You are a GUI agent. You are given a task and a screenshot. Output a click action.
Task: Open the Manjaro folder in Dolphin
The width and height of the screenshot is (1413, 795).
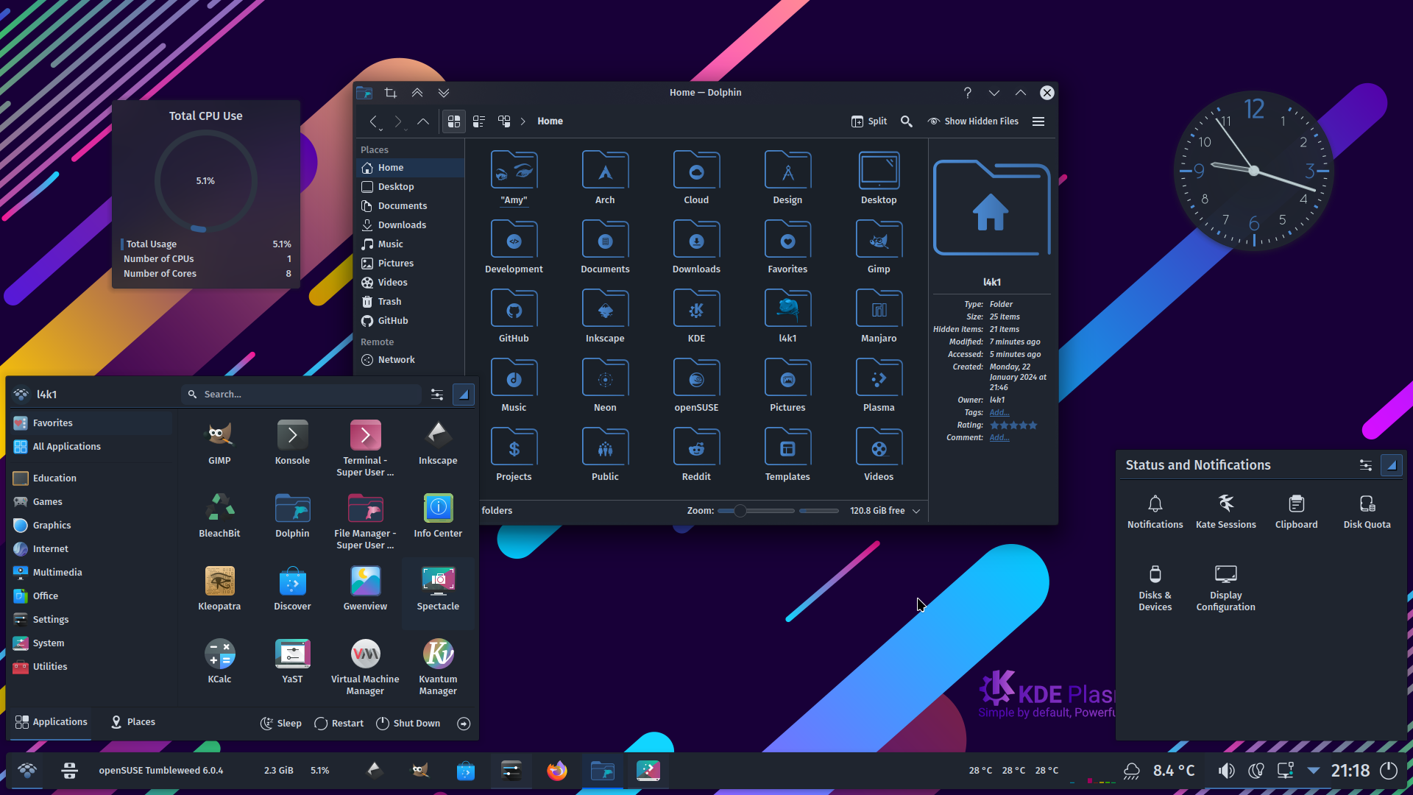point(879,316)
